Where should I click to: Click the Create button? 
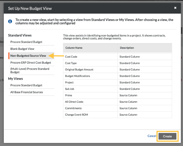(x=168, y=136)
